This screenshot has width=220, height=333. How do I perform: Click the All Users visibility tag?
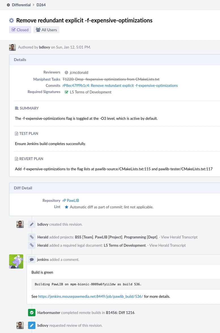coord(46,30)
